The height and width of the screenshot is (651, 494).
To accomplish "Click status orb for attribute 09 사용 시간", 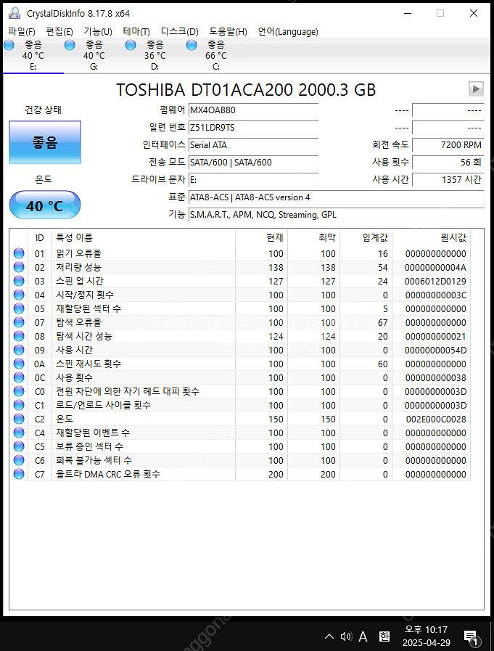I will [x=19, y=350].
